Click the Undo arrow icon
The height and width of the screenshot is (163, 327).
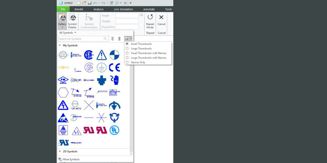coord(95,3)
